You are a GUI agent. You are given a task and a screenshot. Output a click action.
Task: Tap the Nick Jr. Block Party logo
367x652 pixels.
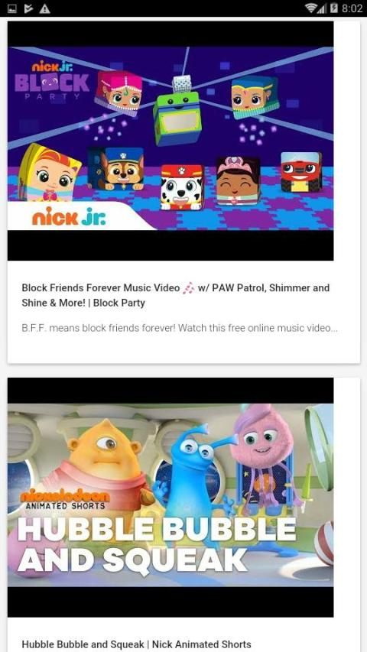[52, 79]
